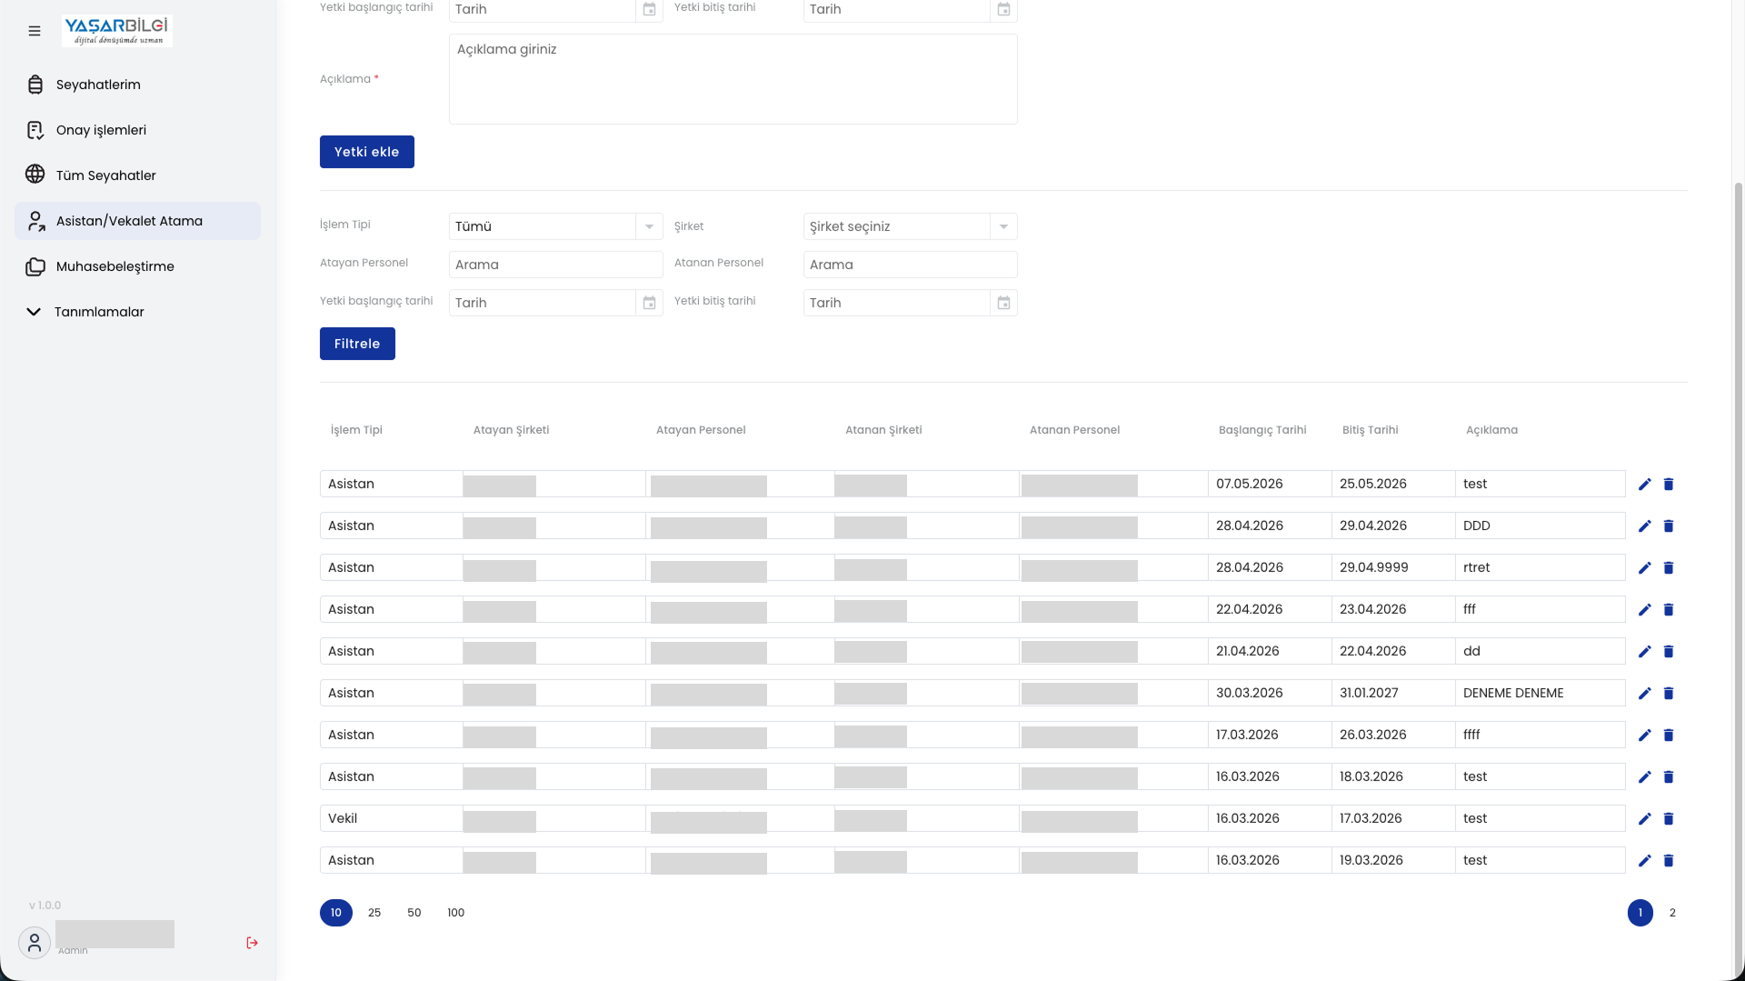Select Asistan/Vekalet Atama menu item
This screenshot has height=981, width=1745.
[137, 221]
